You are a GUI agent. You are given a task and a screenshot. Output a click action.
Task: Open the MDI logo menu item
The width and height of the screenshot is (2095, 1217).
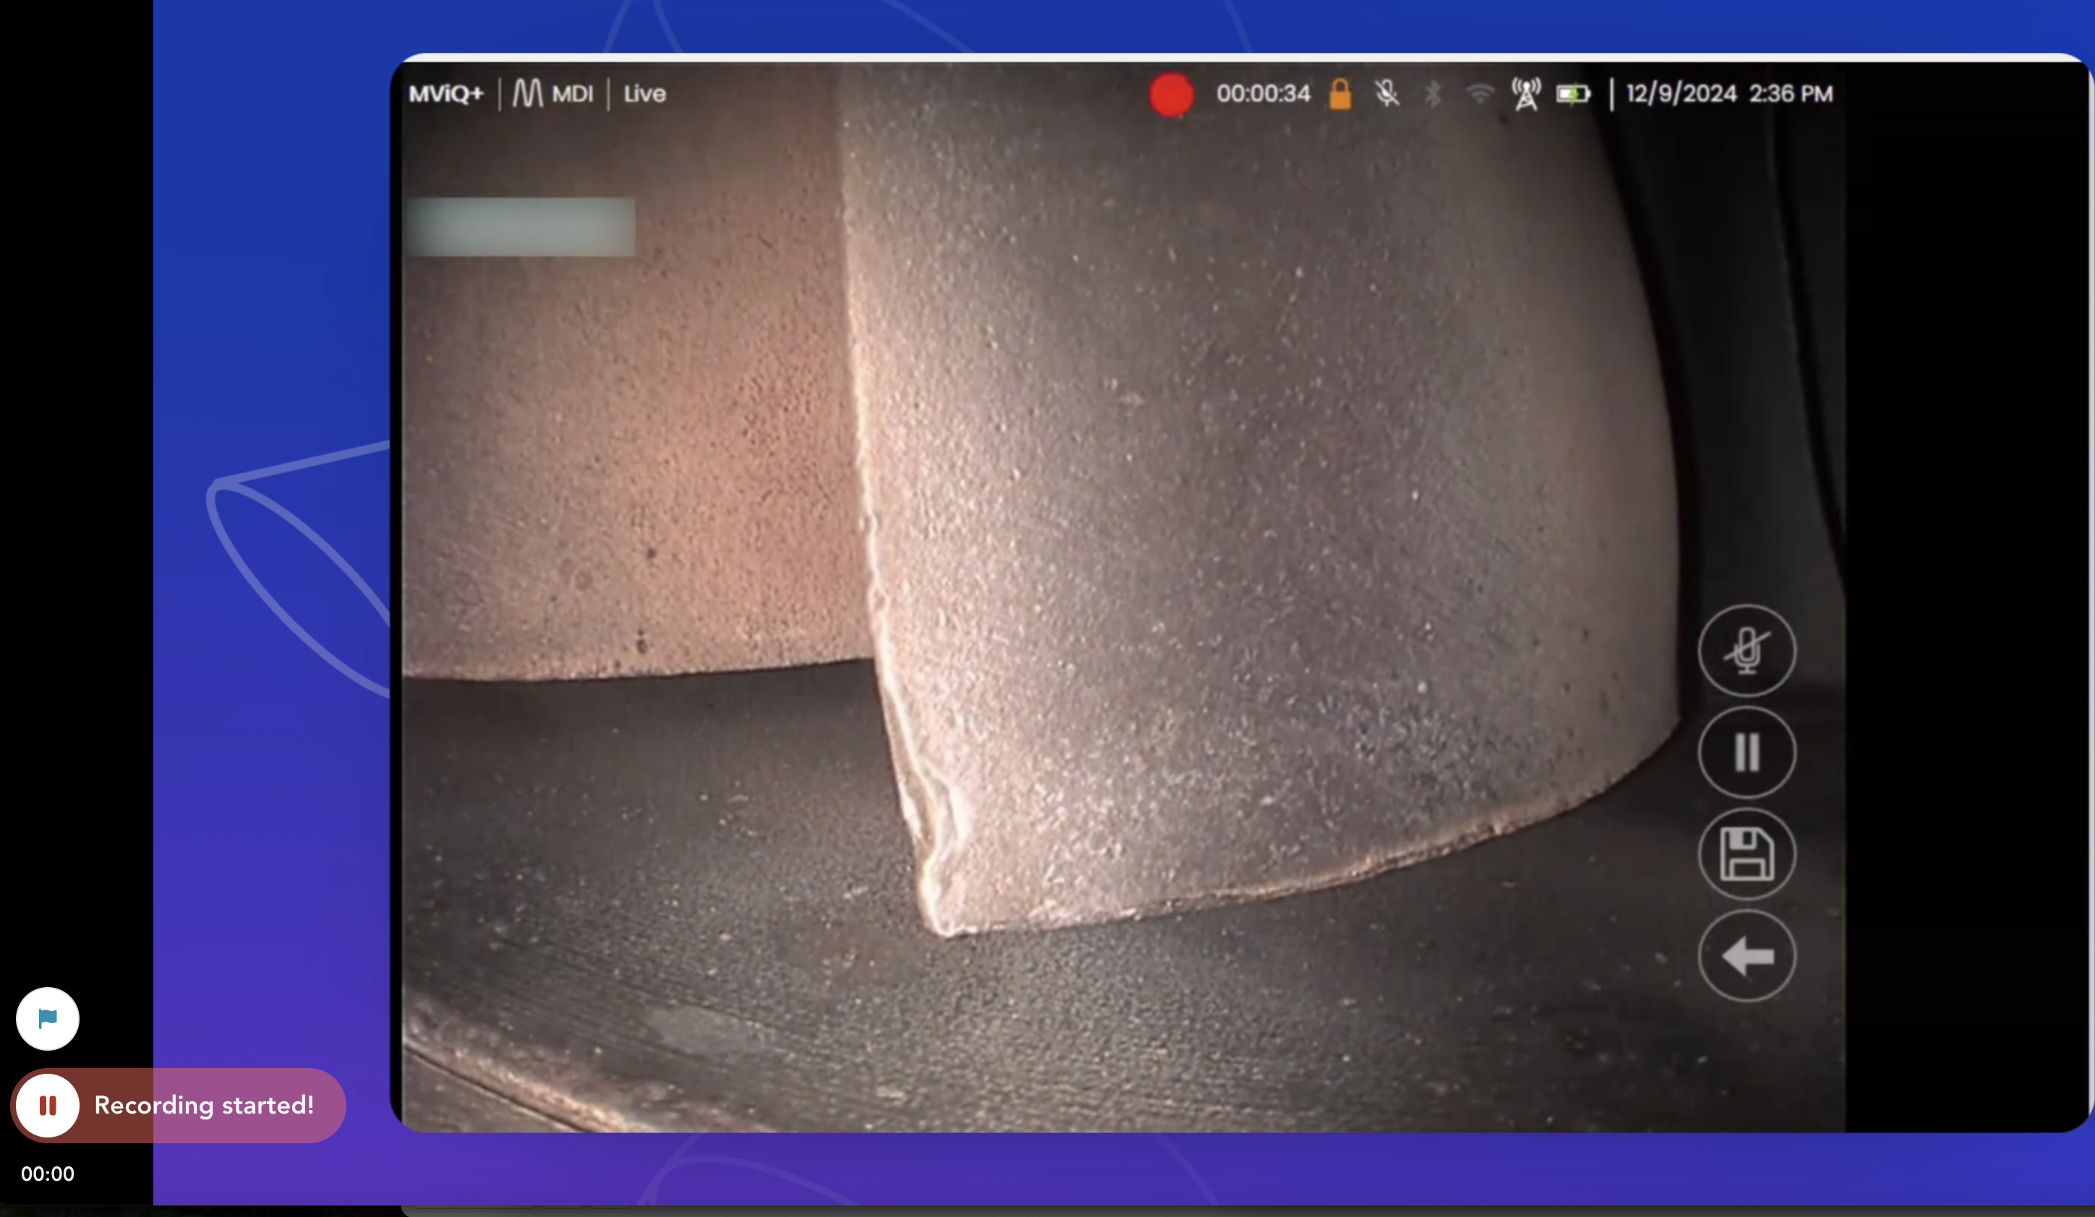tap(552, 93)
